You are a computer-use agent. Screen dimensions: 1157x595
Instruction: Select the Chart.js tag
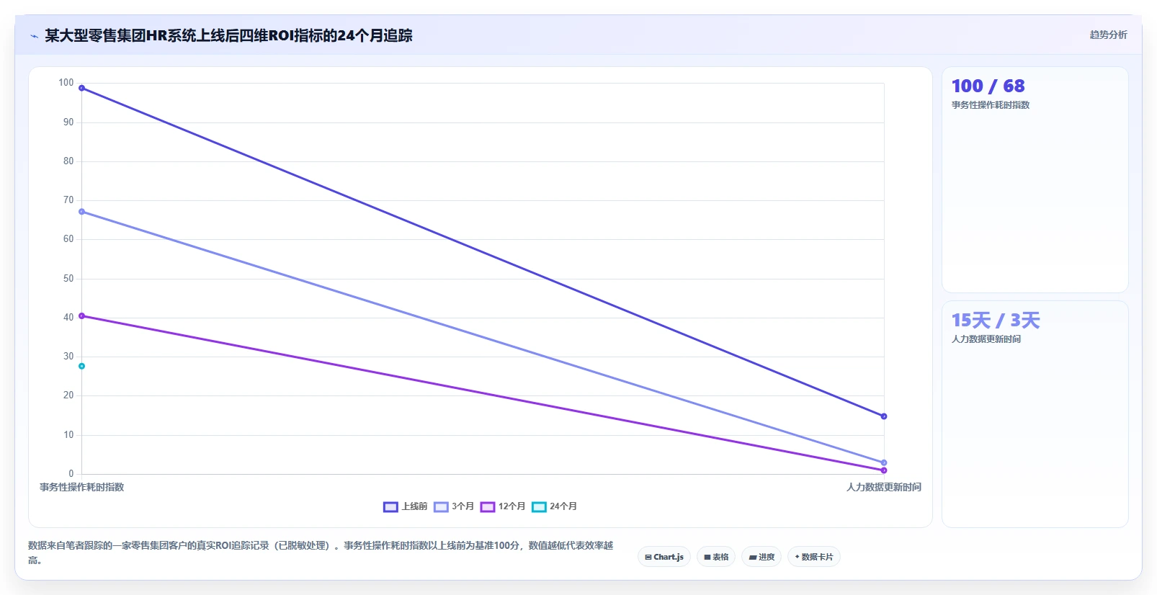pos(664,557)
